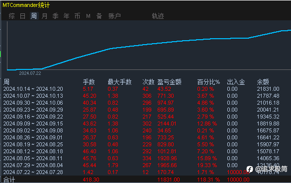Open the M tab

(x=89, y=16)
